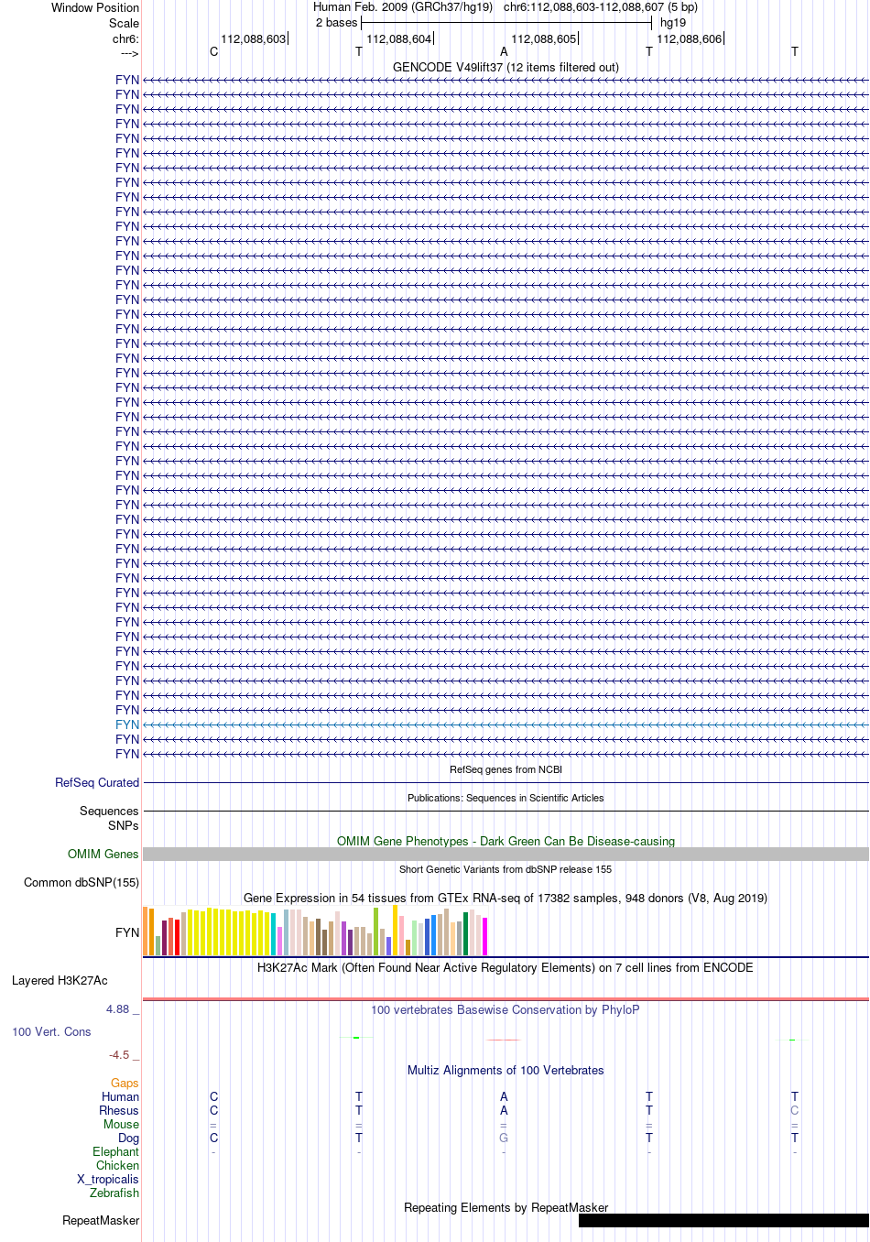Click the FYN label beside the GTEx chart
Viewport: 870px width, 1242px height.
(127, 933)
